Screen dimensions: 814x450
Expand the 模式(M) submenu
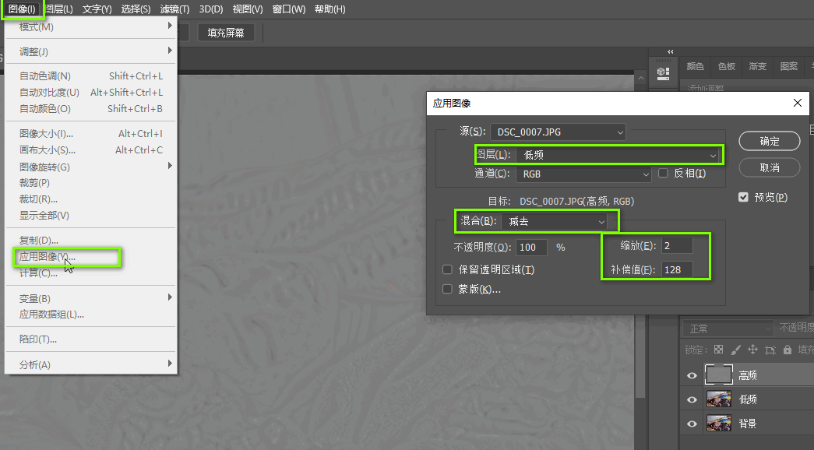(91, 26)
